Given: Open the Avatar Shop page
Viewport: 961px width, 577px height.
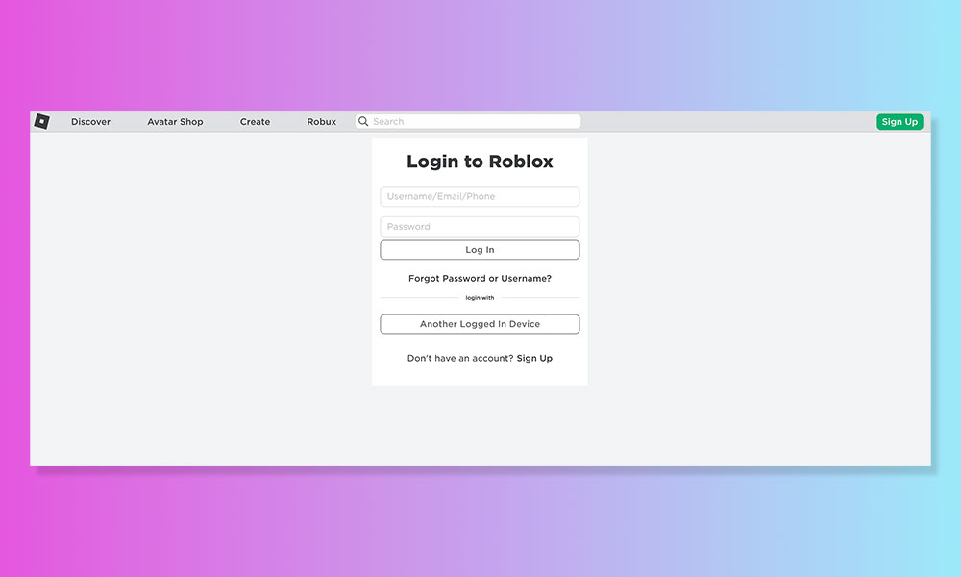Looking at the screenshot, I should 175,122.
